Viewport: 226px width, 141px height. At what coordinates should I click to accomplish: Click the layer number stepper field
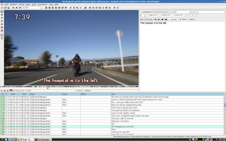[143, 15]
